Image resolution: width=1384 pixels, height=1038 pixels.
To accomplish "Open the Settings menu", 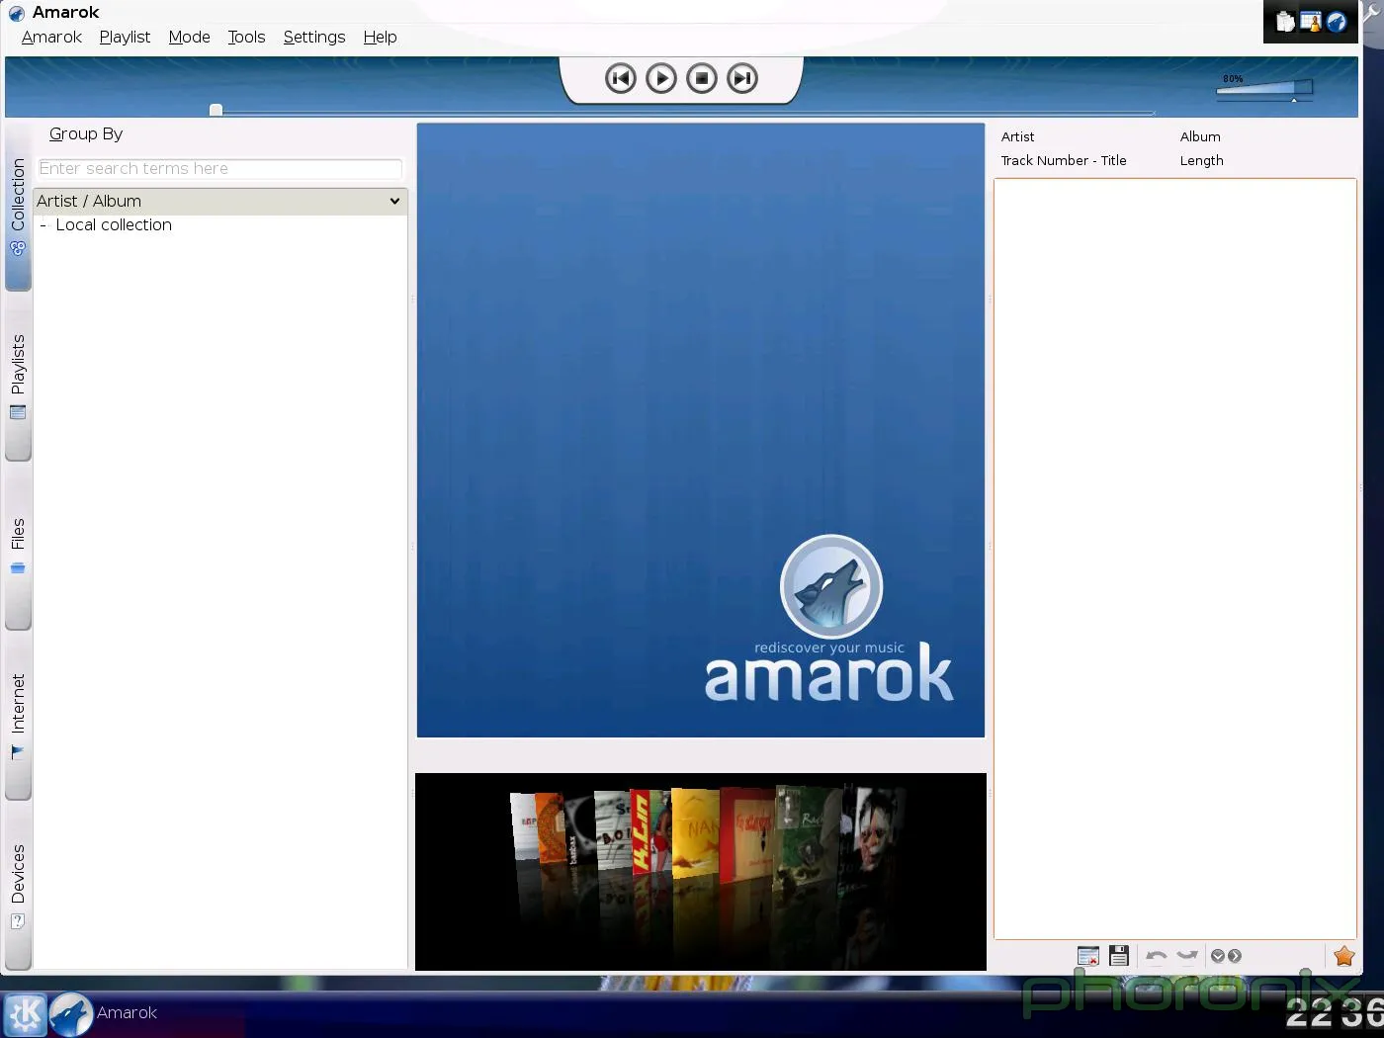I will click(x=314, y=37).
